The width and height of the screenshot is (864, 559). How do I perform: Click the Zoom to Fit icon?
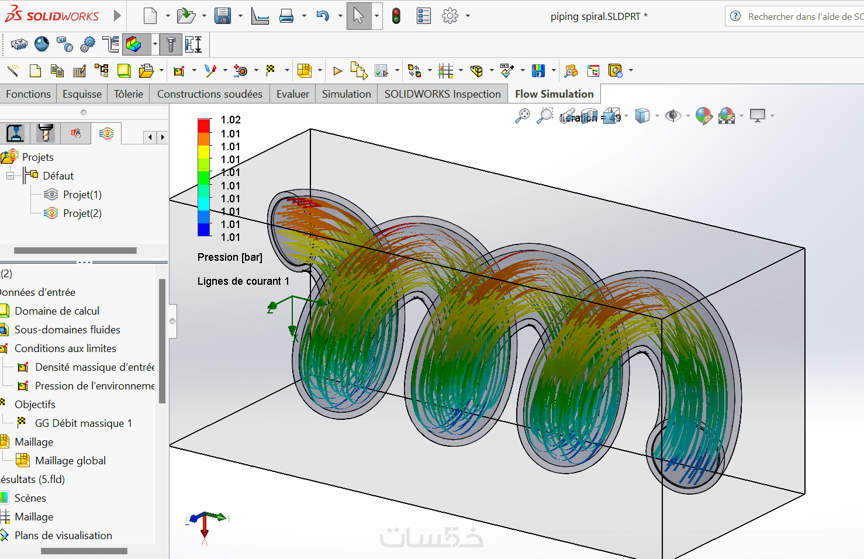(522, 116)
